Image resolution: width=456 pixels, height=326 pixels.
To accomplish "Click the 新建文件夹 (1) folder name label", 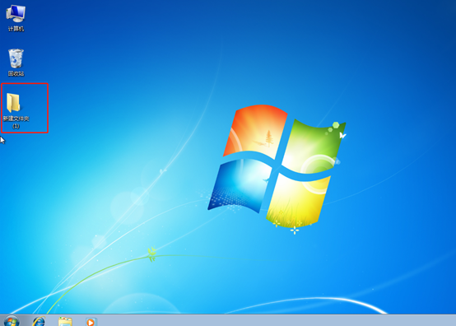I will (16, 122).
